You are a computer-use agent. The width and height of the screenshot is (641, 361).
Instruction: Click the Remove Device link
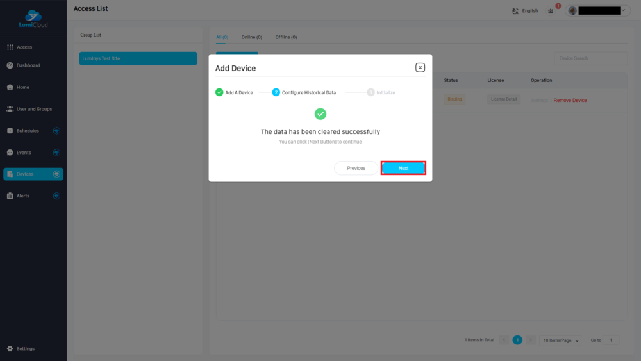pyautogui.click(x=570, y=100)
